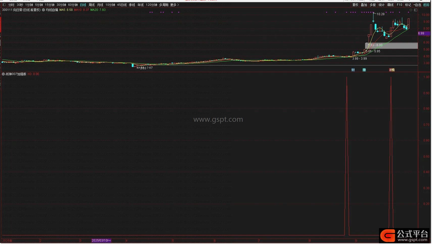Open the 均线自编 indicator dropdown arrow
Image resolution: width=432 pixels, height=244 pixels.
click(43, 10)
